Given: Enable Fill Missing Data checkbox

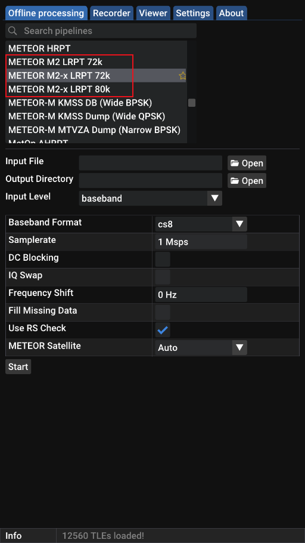Looking at the screenshot, I should pos(163,312).
